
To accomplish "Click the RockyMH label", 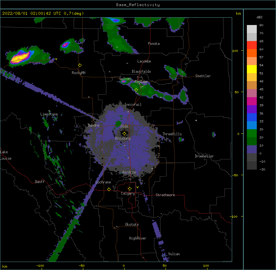I will pos(78,73).
